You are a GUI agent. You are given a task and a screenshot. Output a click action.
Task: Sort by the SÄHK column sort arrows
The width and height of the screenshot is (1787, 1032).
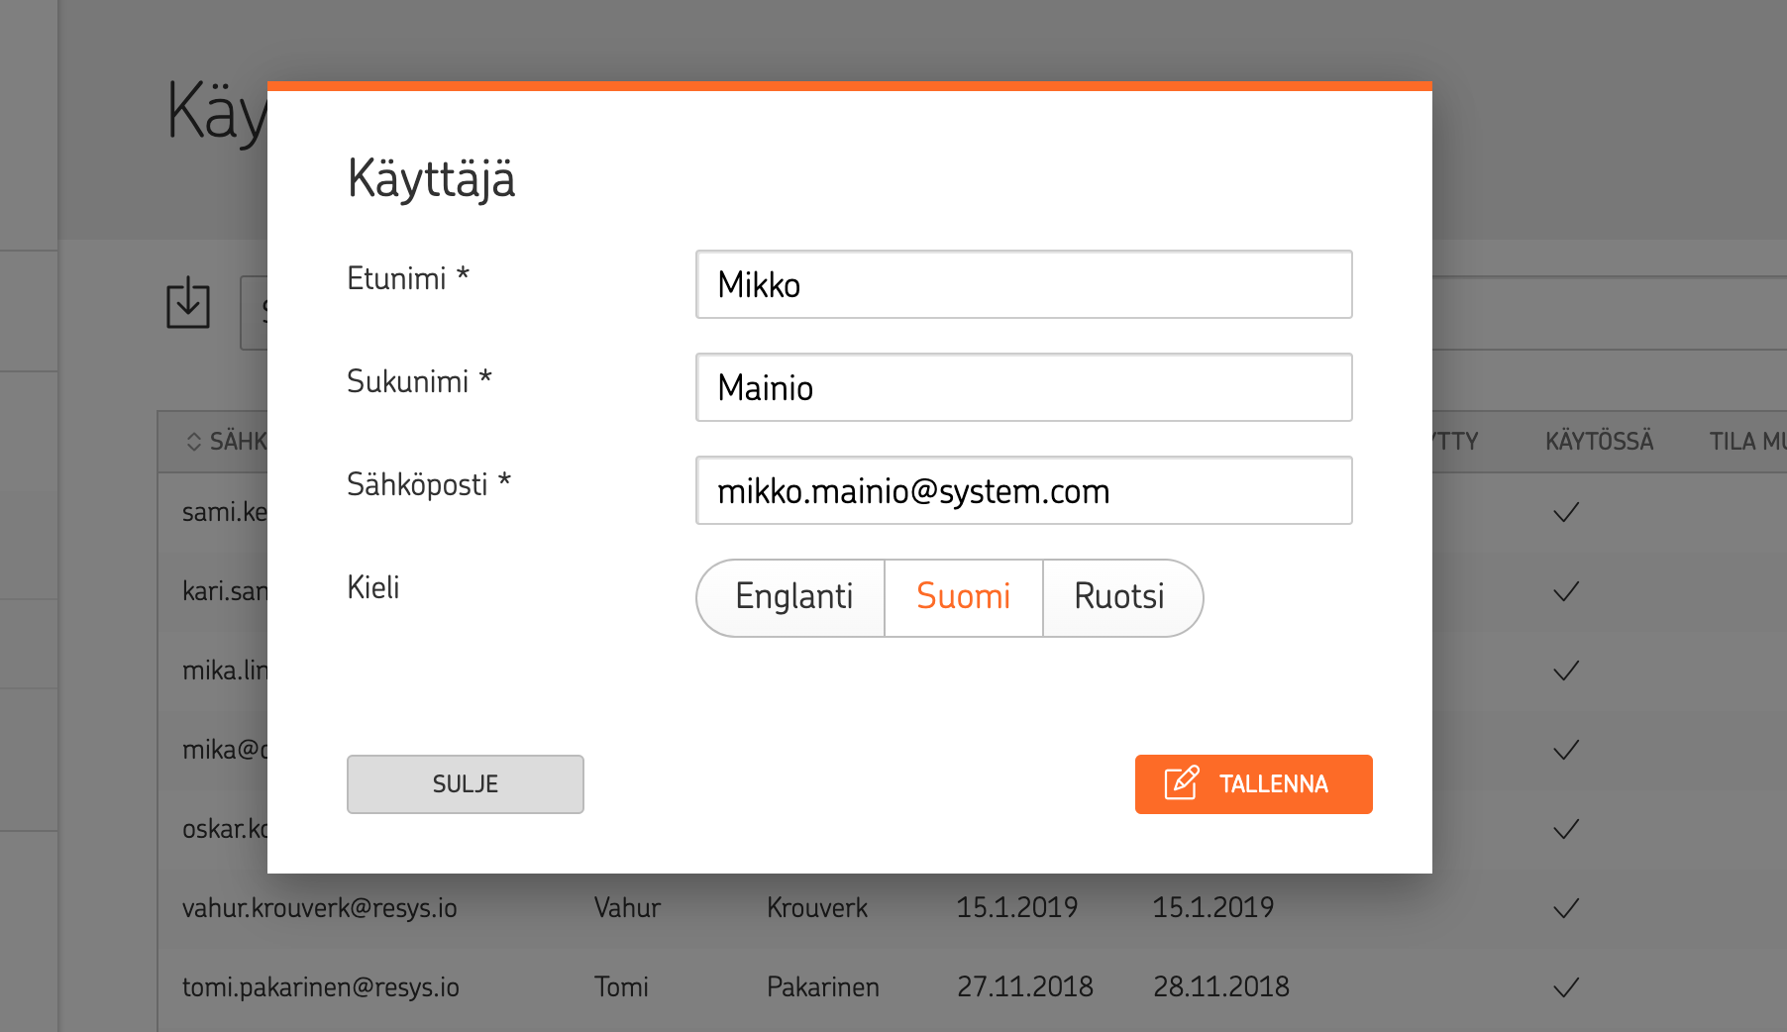point(194,442)
